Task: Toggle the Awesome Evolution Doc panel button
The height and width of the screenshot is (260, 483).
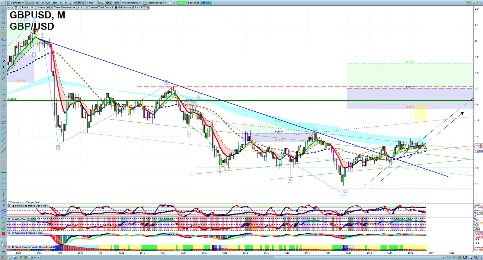Action: pos(9,233)
